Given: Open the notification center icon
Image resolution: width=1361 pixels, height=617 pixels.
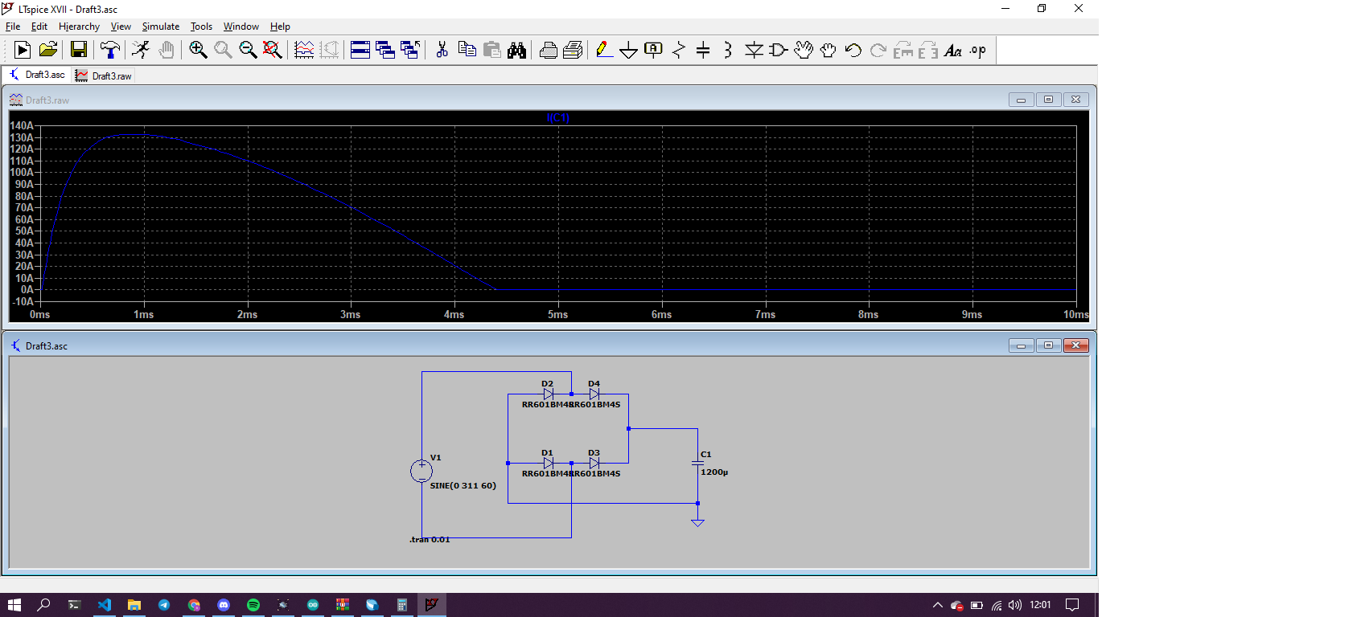Looking at the screenshot, I should 1072,605.
